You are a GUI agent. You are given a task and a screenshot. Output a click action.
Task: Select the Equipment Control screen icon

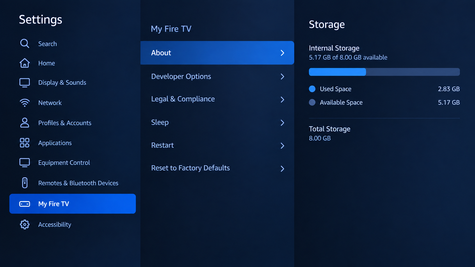tap(24, 163)
